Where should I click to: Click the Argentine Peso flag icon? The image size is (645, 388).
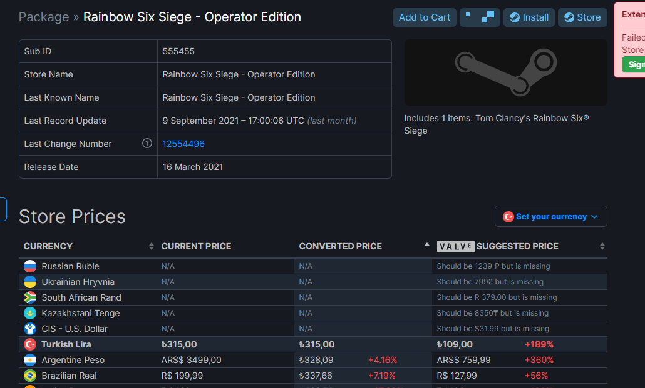click(30, 360)
